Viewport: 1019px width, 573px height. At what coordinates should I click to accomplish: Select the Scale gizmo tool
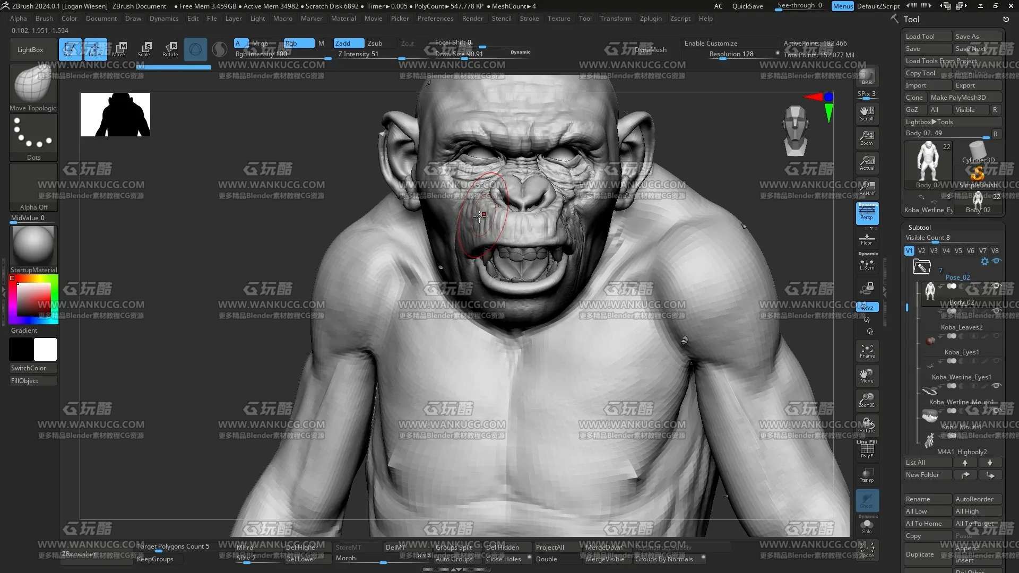click(144, 49)
